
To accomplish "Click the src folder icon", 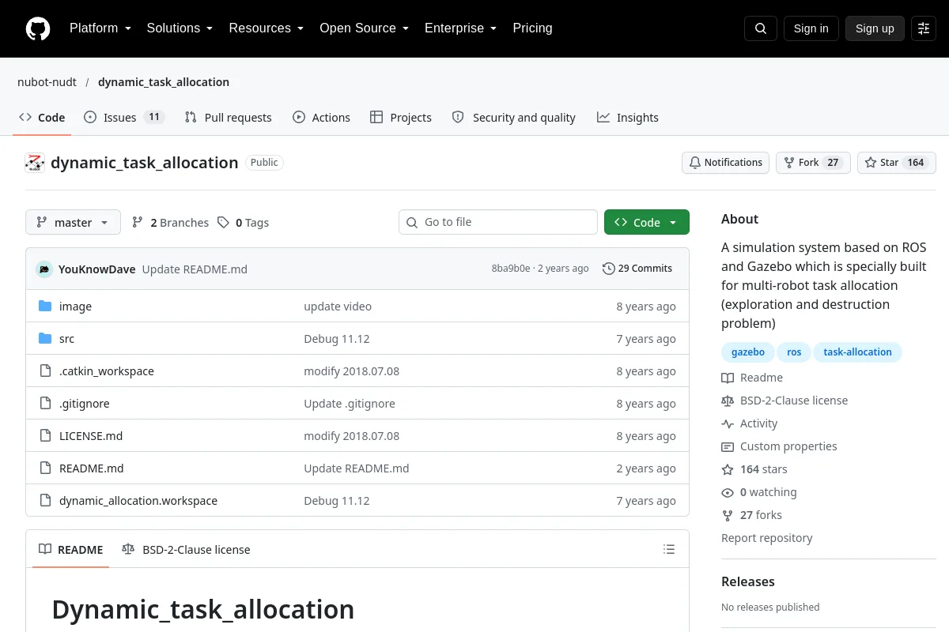I will click(45, 338).
